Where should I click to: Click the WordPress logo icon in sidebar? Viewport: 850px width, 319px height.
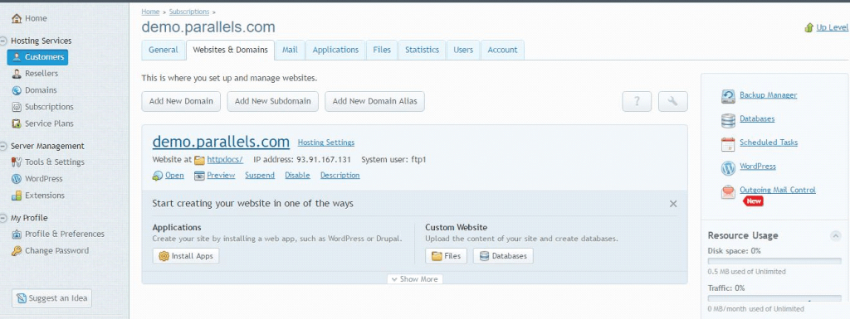click(17, 179)
